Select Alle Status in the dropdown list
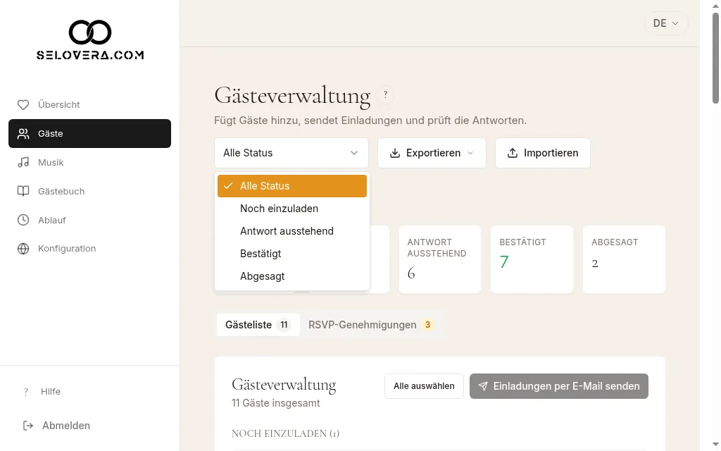This screenshot has height=451, width=721. tap(292, 186)
